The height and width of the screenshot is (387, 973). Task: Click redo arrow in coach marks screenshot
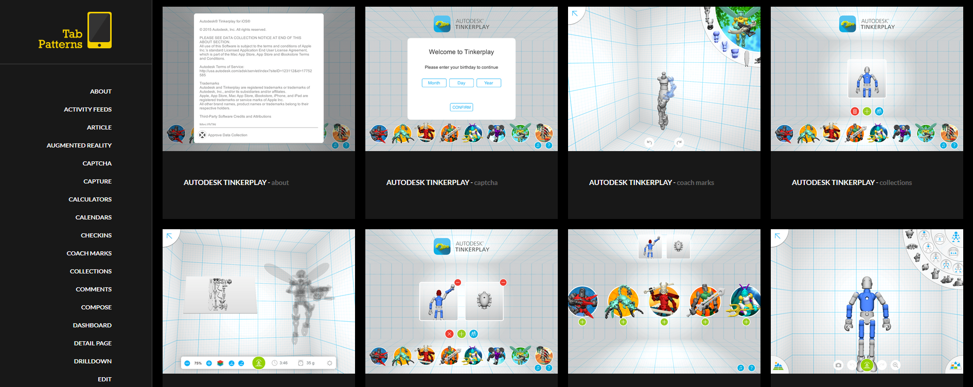(679, 142)
